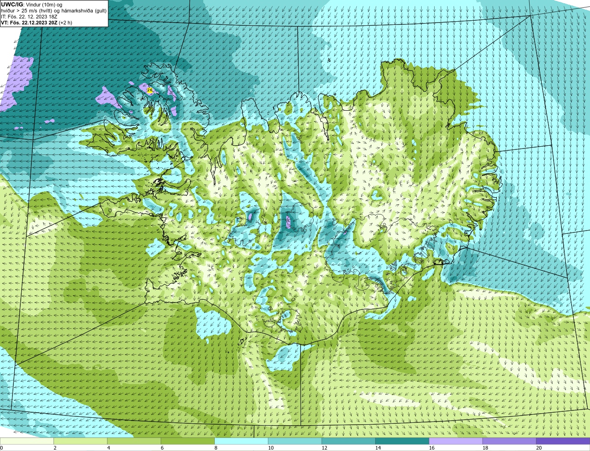Click the 12–14 m/s teal legend swatch

pos(348,441)
